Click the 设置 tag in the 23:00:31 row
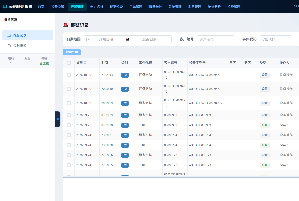 (x=265, y=135)
